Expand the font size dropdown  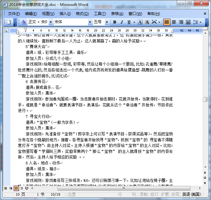[x=107, y=22]
